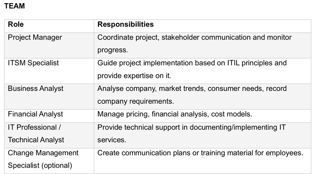Select the ITSM Specialist role cell
This screenshot has height=174, width=312.
tap(33, 63)
